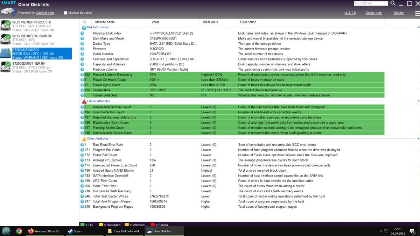Click info icon for CRC Error Count

point(82,181)
